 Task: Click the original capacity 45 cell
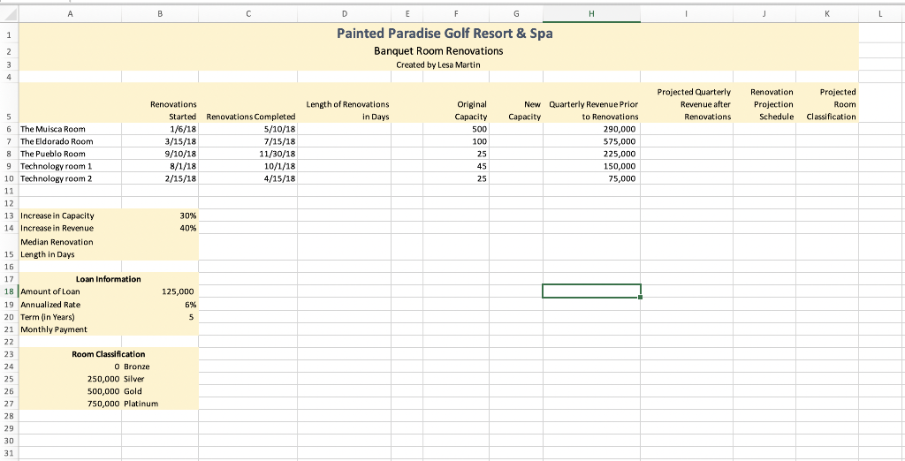pos(457,166)
